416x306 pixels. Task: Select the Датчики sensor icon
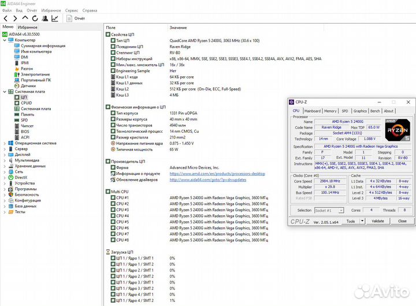tap(17, 86)
